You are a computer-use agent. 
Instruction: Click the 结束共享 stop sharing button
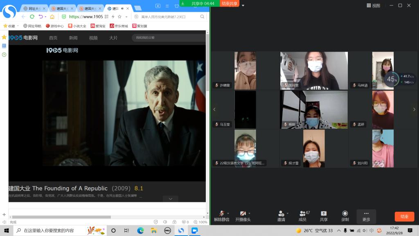pyautogui.click(x=230, y=3)
